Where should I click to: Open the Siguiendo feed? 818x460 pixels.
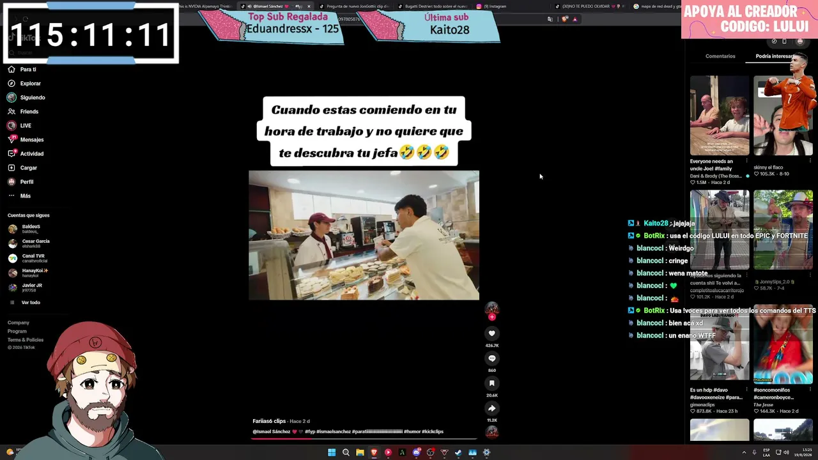point(26,97)
